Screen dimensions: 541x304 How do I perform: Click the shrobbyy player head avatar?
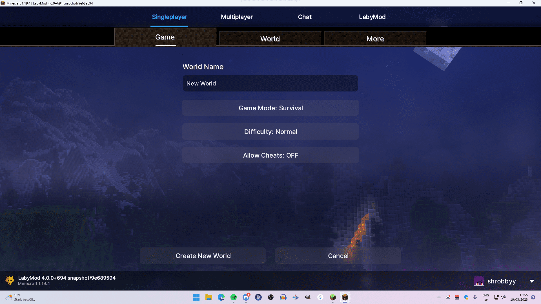coord(479,281)
